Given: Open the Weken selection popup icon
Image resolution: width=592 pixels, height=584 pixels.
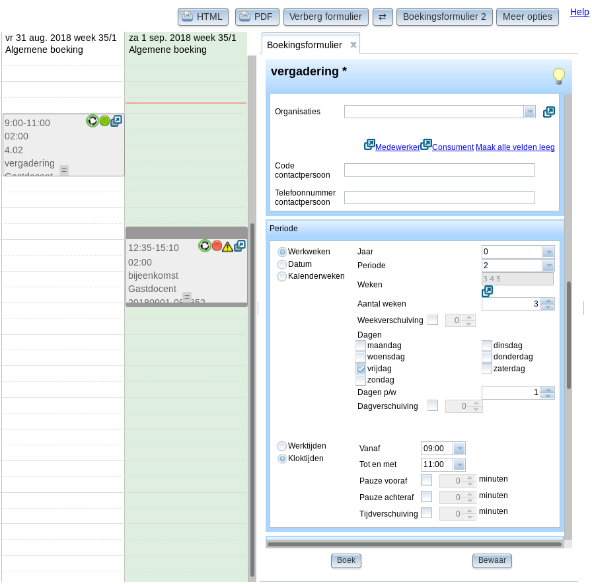Looking at the screenshot, I should click(x=487, y=291).
